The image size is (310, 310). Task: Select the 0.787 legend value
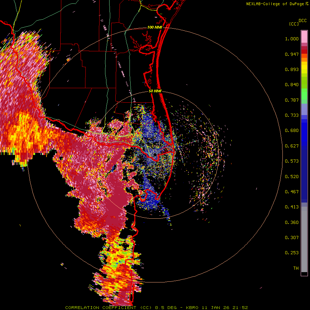point(292,100)
